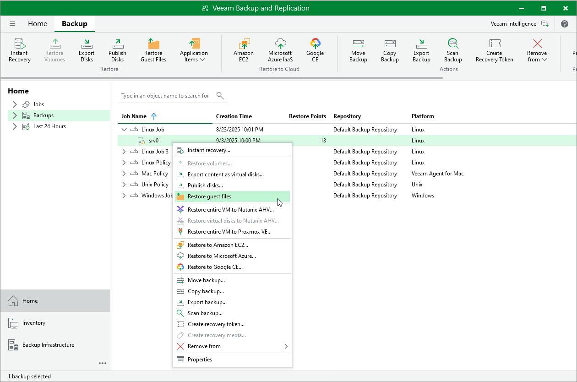Click Create Recovery Token in the ribbon
The height and width of the screenshot is (382, 577).
pos(495,50)
